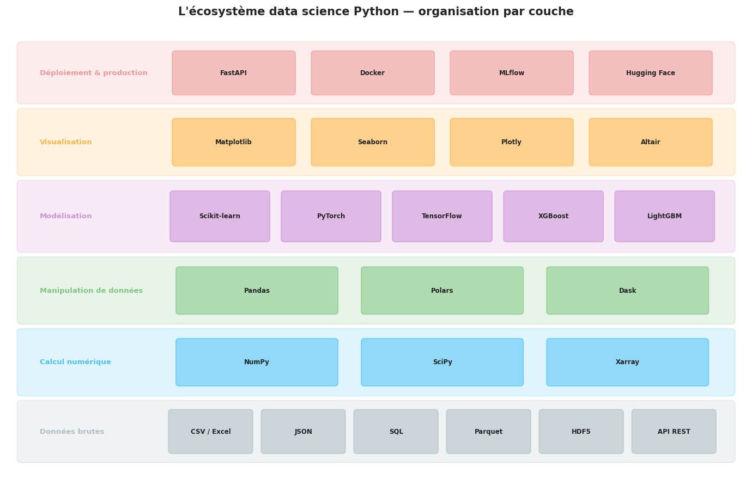Screen dimensions: 752x479
Task: Select the PyTorch block
Action: pyautogui.click(x=331, y=216)
